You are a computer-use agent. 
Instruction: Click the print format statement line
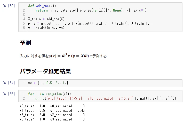[106, 98]
